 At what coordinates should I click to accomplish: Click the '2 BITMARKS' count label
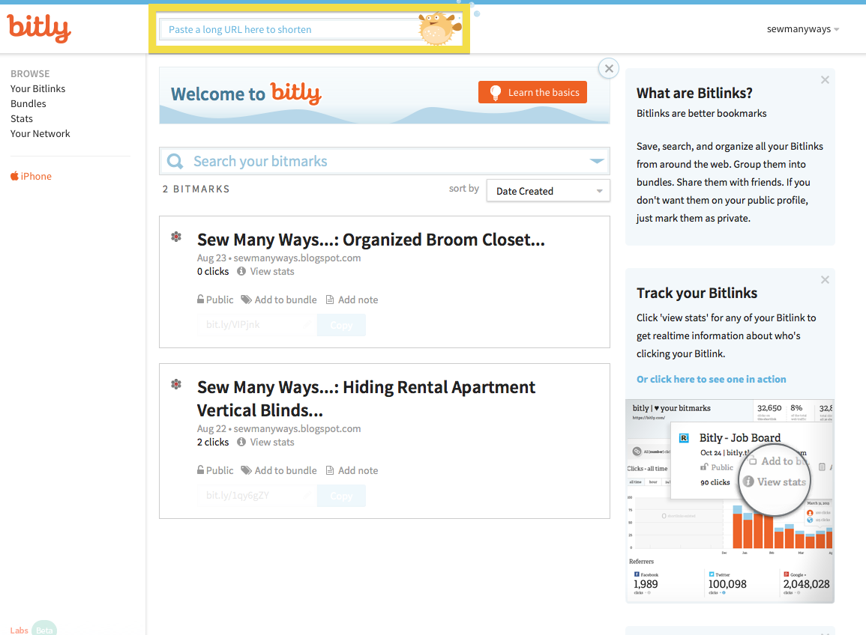(x=196, y=189)
